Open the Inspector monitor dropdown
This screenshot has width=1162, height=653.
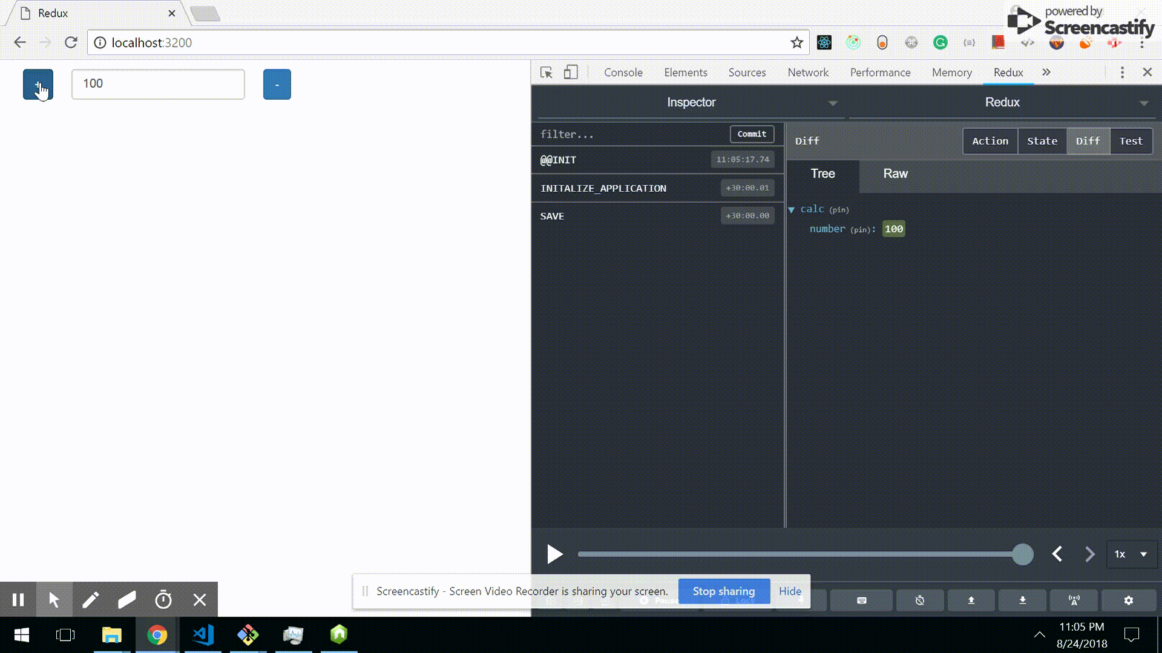691,103
